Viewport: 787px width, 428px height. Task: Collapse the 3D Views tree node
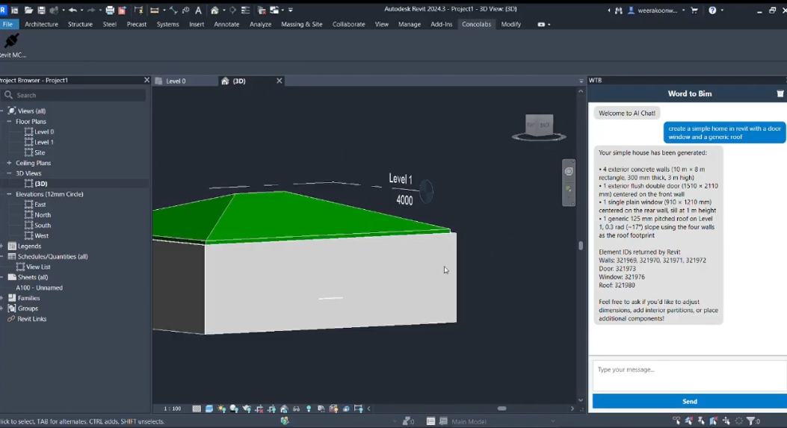[x=9, y=173]
